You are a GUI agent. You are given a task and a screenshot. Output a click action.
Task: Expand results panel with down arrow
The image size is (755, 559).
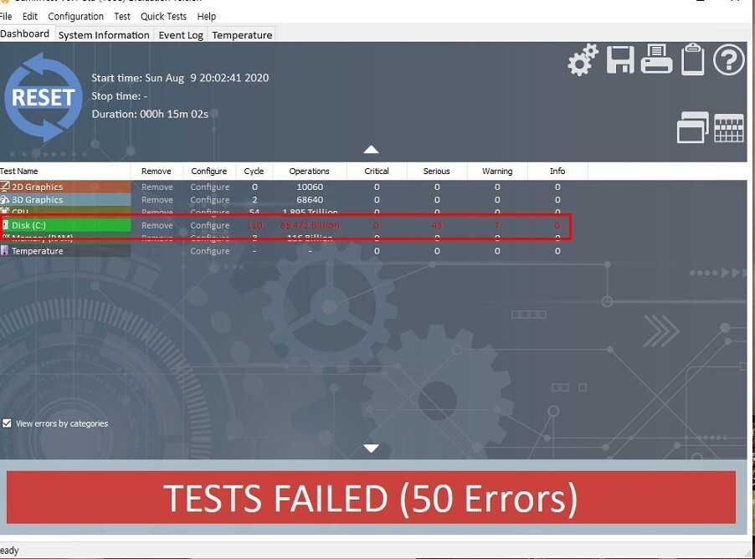tap(371, 449)
